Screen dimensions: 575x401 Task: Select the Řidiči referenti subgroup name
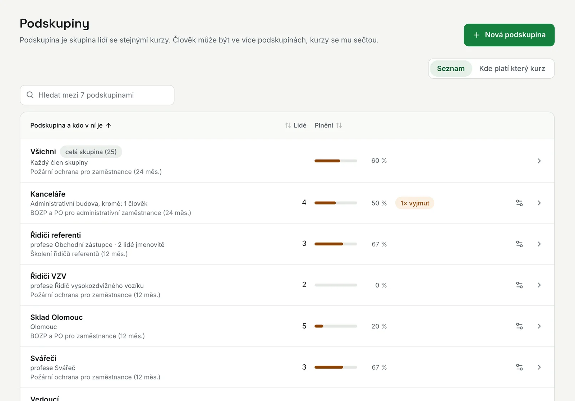pyautogui.click(x=56, y=235)
